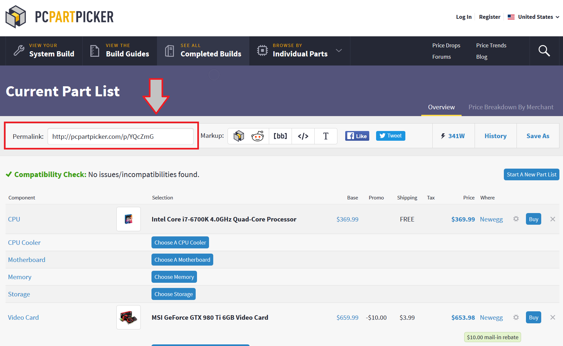Screen dimensions: 563x346
Task: Click the Twitter Tweet button
Action: [x=391, y=136]
